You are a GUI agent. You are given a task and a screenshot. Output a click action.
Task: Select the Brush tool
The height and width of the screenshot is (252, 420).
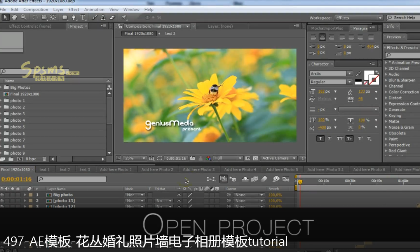[x=94, y=17]
